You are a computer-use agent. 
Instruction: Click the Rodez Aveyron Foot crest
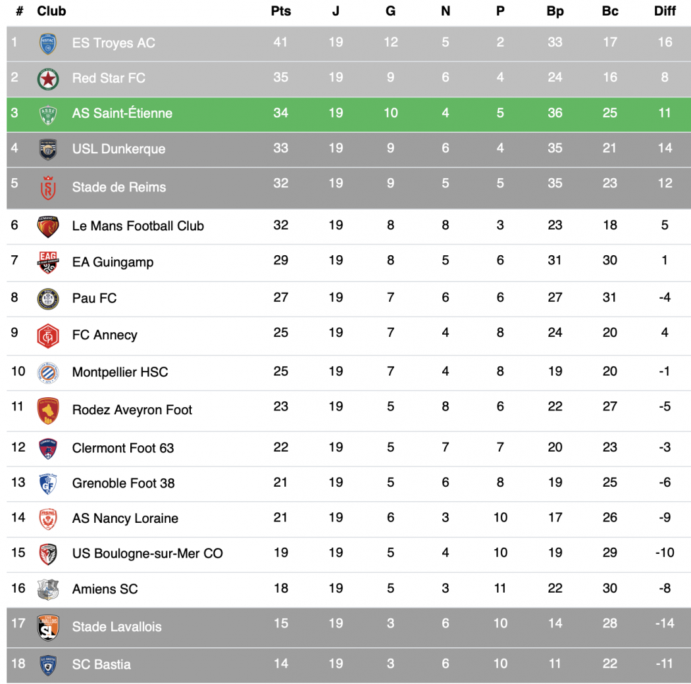(48, 410)
